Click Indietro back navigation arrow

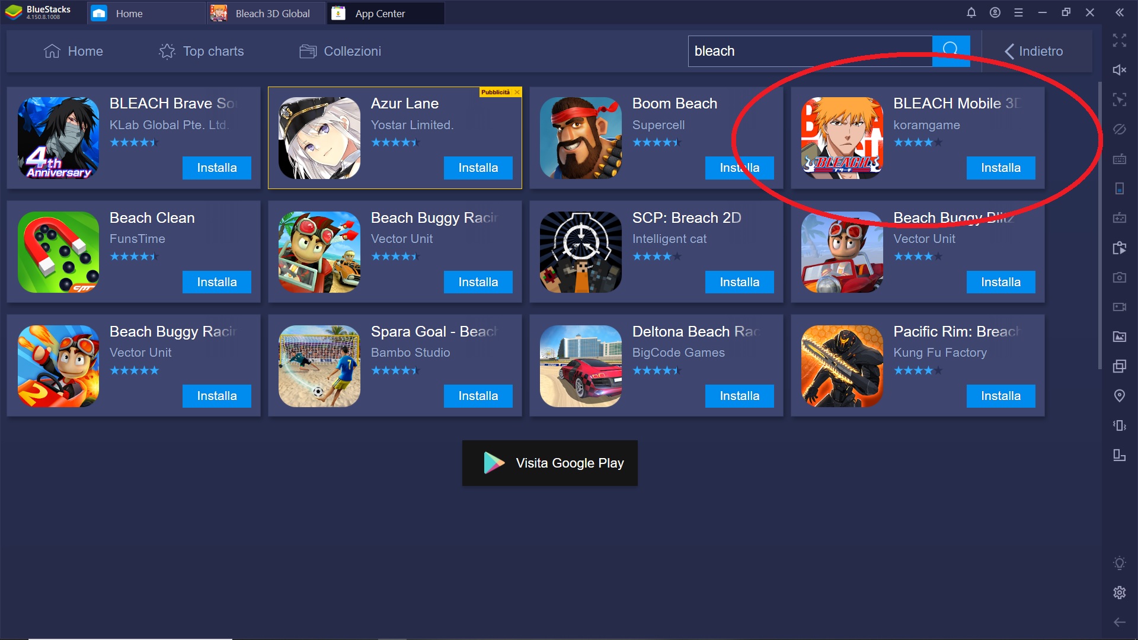click(x=1011, y=51)
